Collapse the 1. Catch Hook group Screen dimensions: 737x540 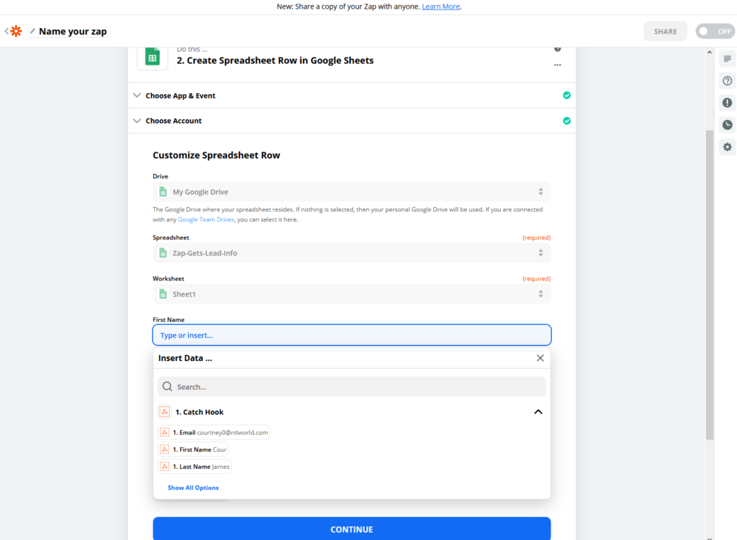538,412
